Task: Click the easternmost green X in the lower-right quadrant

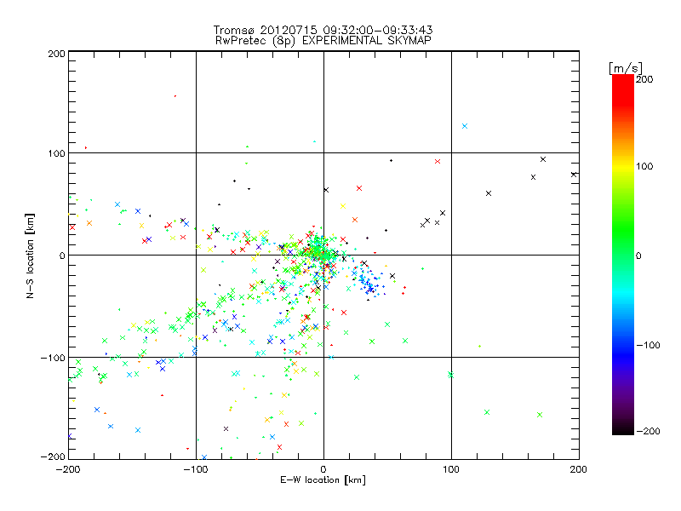Action: pyautogui.click(x=540, y=415)
